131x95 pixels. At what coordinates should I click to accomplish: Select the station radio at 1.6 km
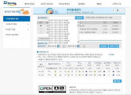click(x=41, y=29)
